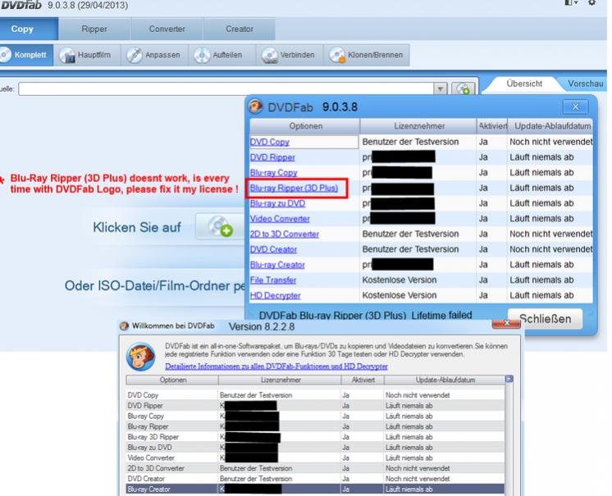Choose the Aufteilen mode
Image resolution: width=612 pixels, height=496 pixels.
point(222,55)
